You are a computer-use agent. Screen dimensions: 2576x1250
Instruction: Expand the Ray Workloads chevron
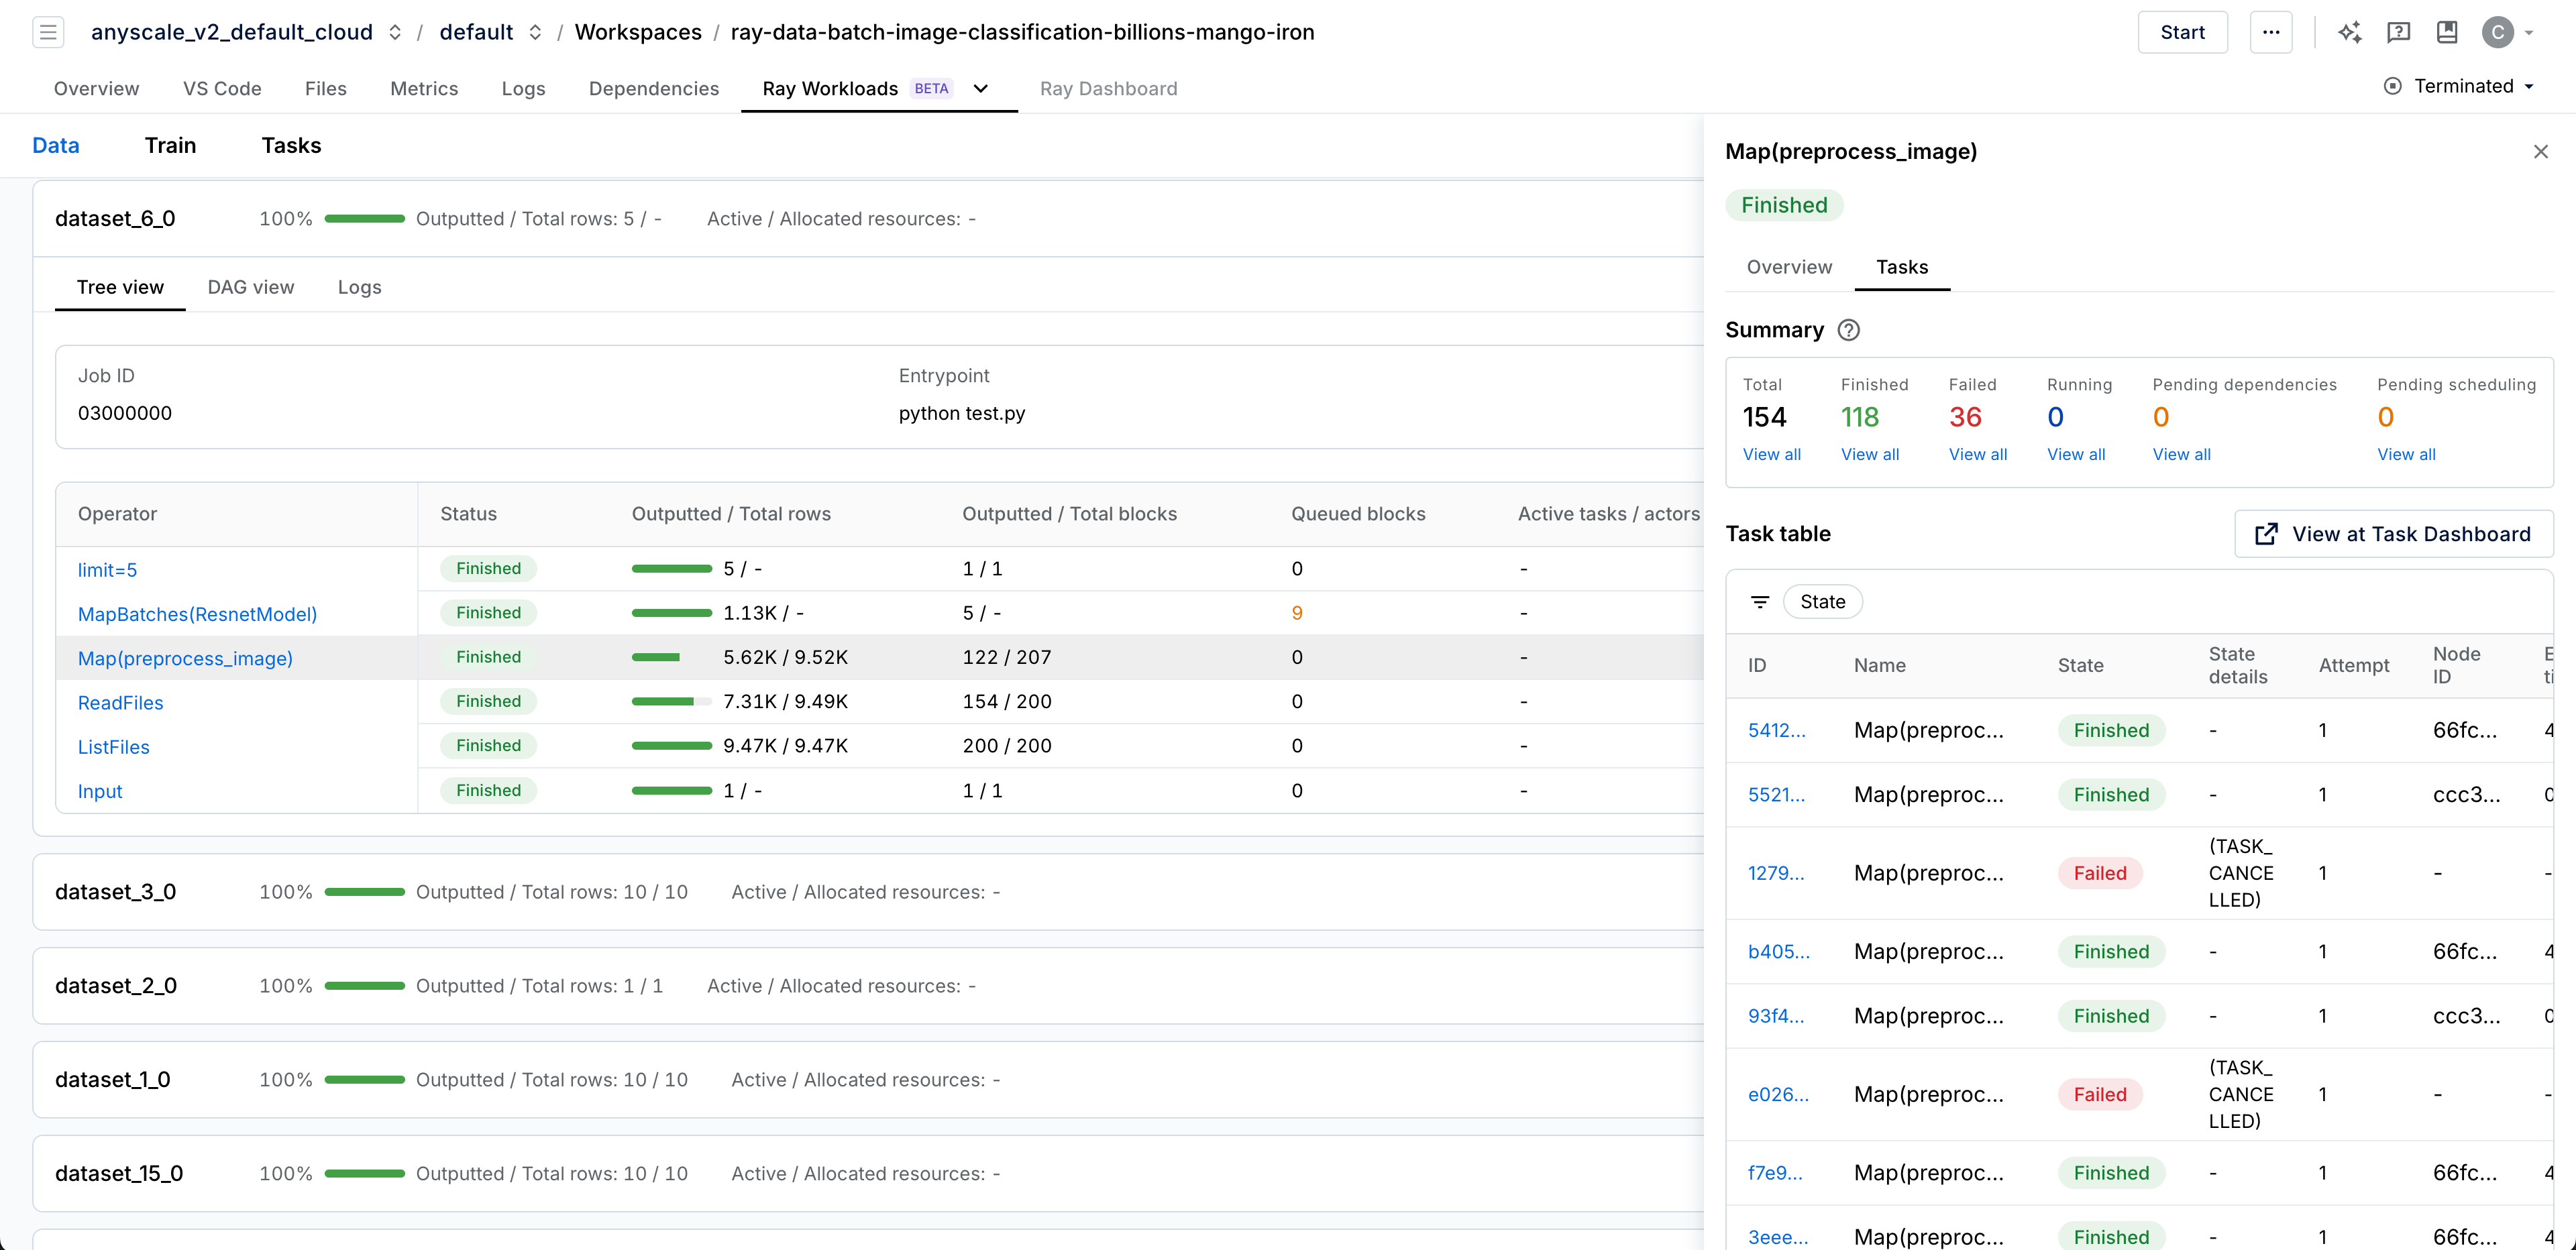coord(981,89)
